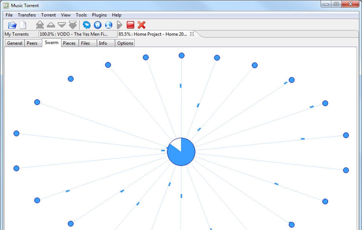Close the Home Project torrent tab

[x=192, y=34]
